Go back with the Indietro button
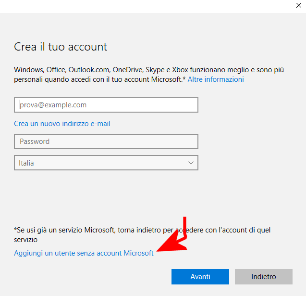 [x=264, y=277]
